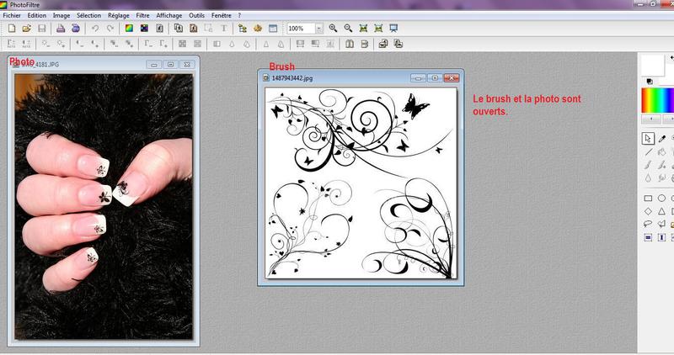Choose the Rectangle selection shape

point(648,199)
